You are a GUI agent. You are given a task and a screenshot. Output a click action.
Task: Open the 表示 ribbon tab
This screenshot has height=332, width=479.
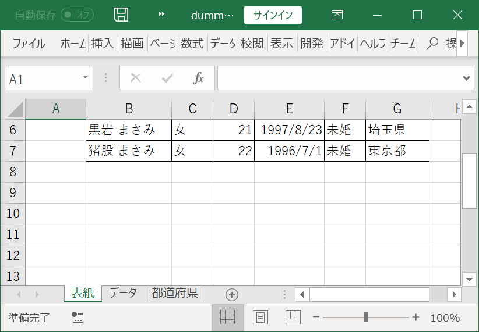282,44
